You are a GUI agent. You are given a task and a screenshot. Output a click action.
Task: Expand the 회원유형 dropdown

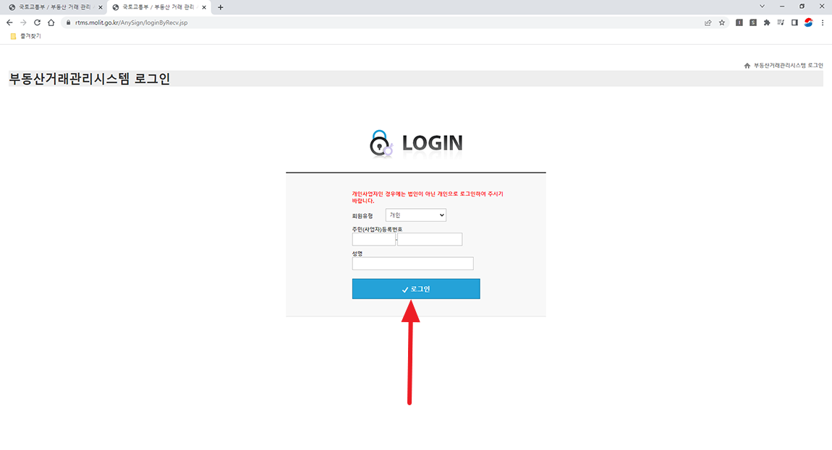click(415, 215)
